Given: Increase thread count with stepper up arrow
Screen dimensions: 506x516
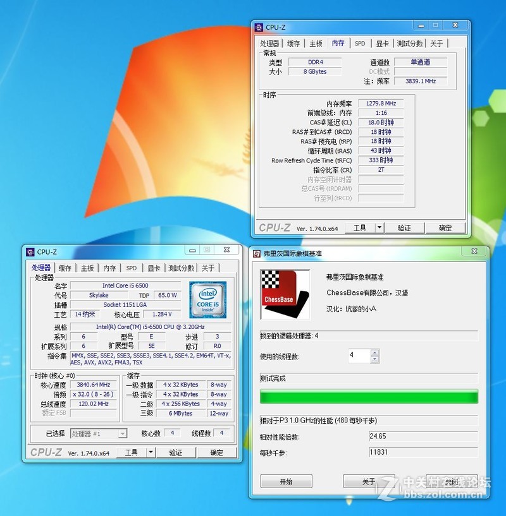Looking at the screenshot, I should (374, 352).
